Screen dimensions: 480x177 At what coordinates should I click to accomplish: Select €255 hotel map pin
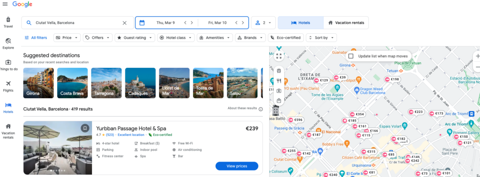(289, 151)
